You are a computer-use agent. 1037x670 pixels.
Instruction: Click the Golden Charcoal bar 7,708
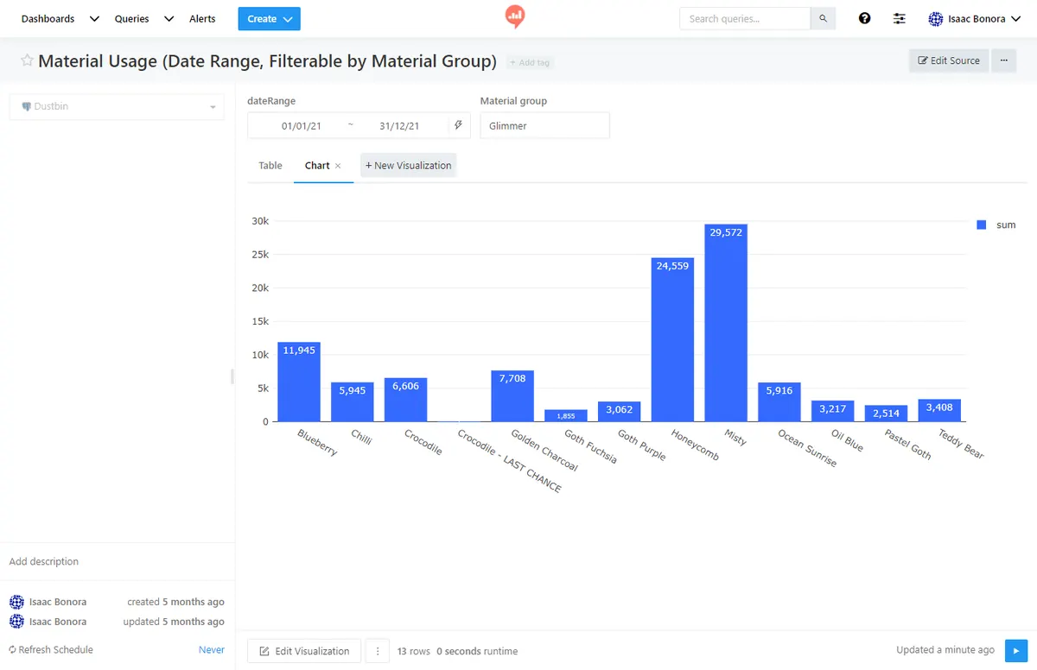pyautogui.click(x=512, y=396)
